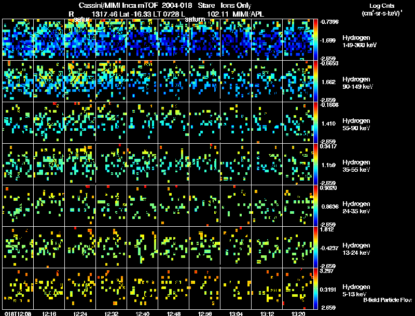Screen dimensions: 415x316
Task: Click the color scale next to Hydrogen 5-13 keV
Action: [315, 288]
